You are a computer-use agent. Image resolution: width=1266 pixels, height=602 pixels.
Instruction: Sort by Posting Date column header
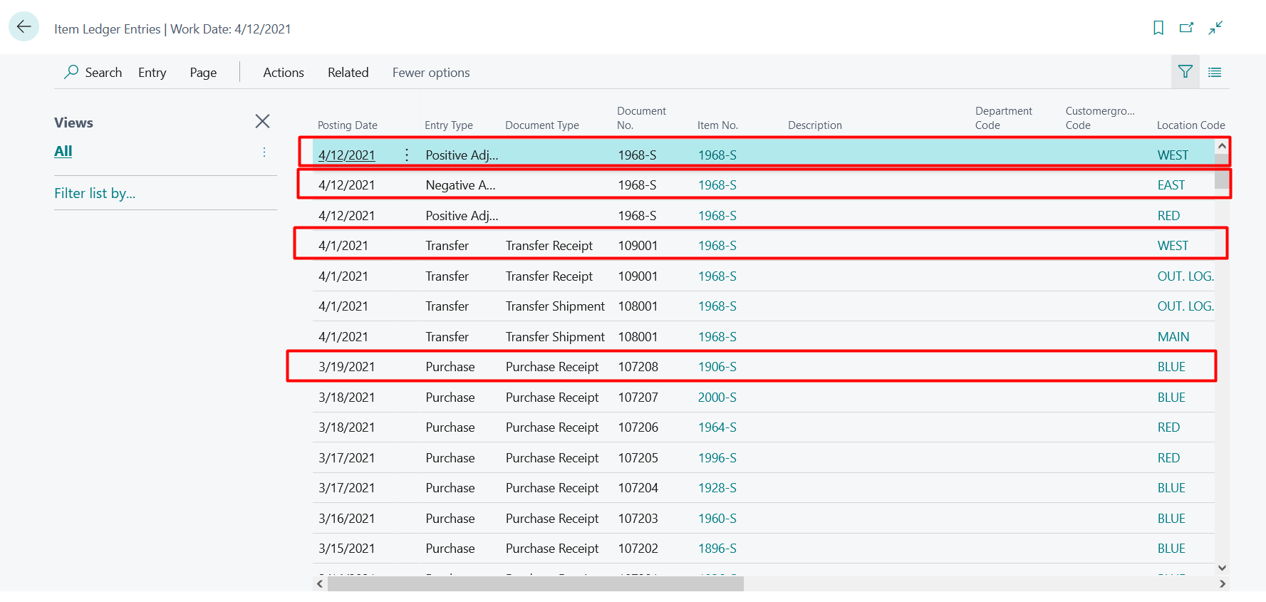pos(348,125)
